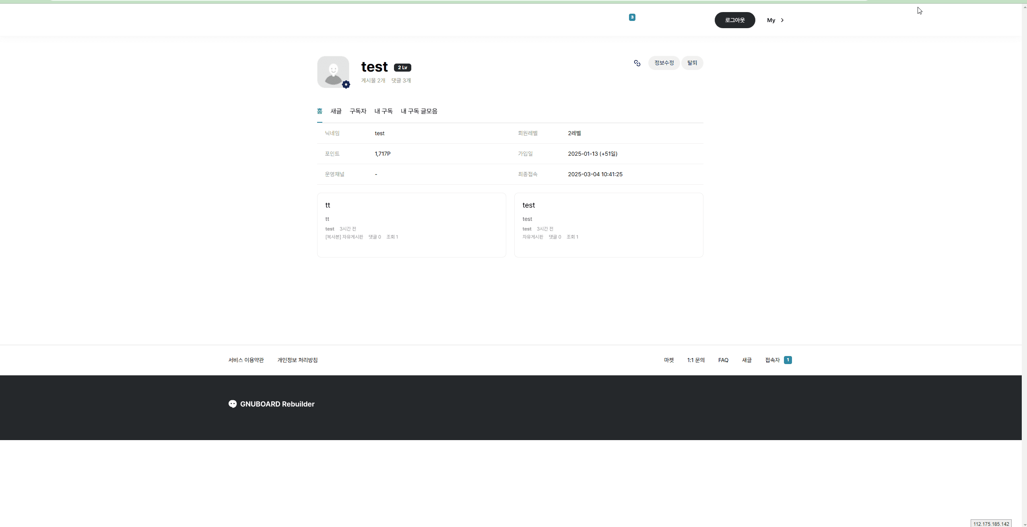Open the 구독자 subscribers tab

point(358,111)
